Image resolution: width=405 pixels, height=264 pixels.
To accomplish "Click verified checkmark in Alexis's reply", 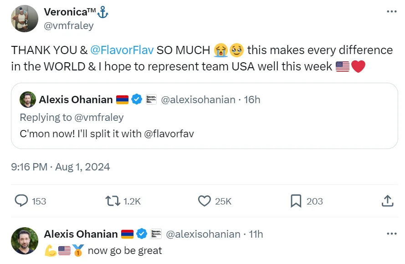I will coord(142,234).
